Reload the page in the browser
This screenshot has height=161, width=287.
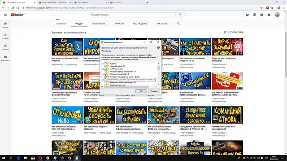coord(13,8)
